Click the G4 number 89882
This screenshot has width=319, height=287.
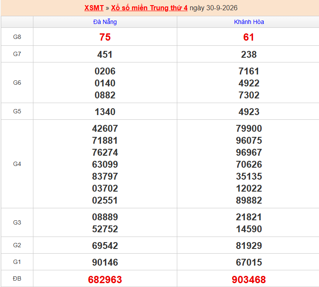pos(249,201)
